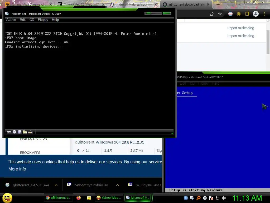Open the Edit menu in Virtual PC
270x203 pixels.
[23, 20]
